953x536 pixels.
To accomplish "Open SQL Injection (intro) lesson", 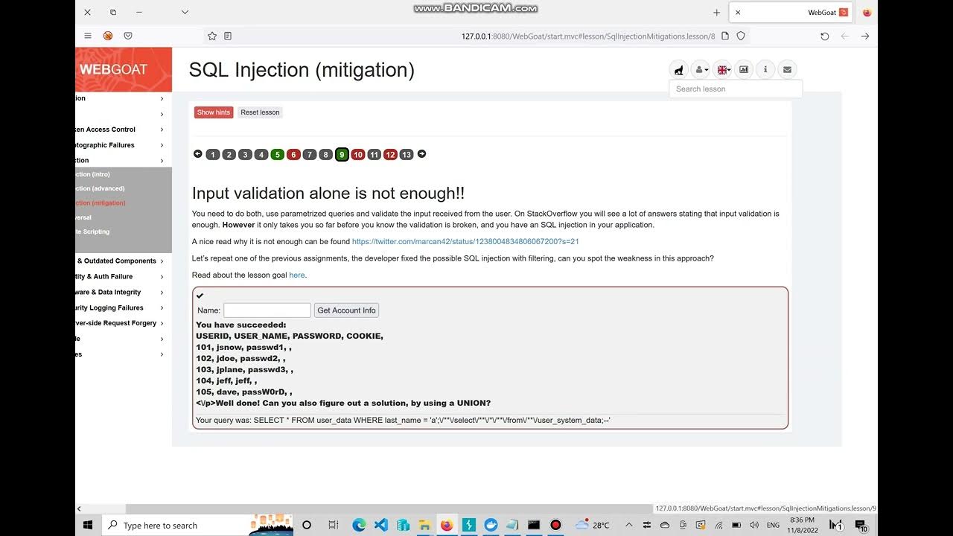I will click(x=92, y=174).
